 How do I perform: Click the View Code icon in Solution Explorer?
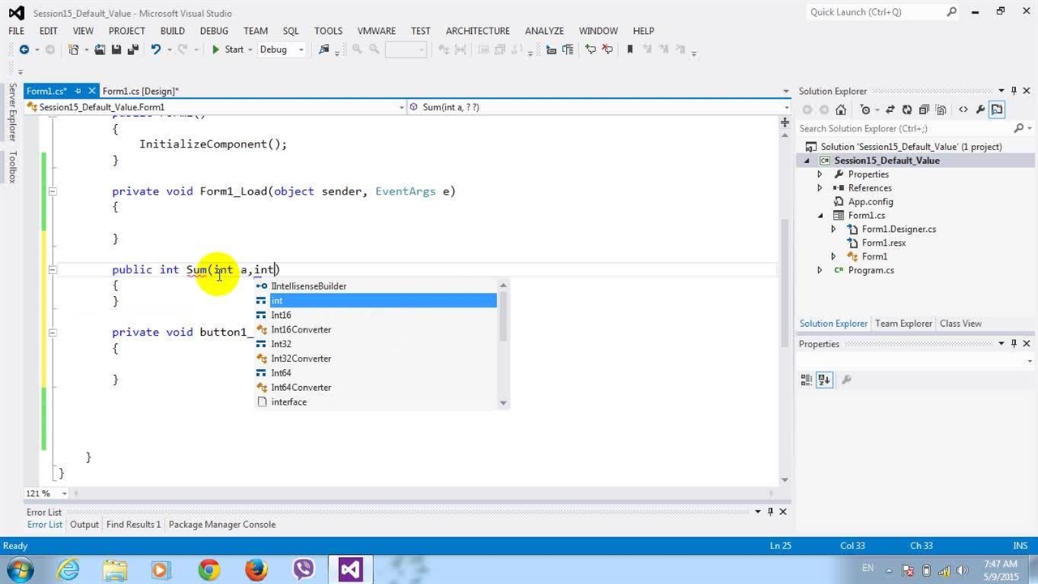pyautogui.click(x=963, y=109)
